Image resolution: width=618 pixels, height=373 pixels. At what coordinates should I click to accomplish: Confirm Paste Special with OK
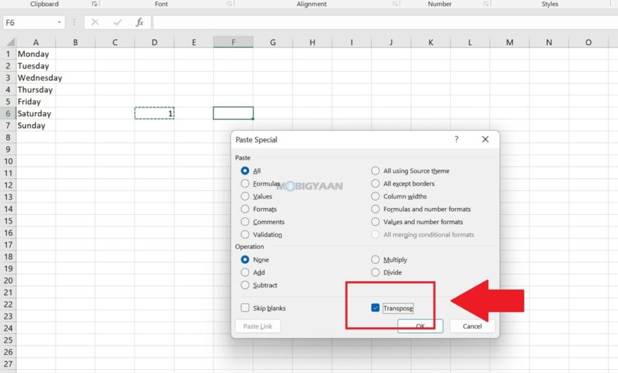click(420, 326)
